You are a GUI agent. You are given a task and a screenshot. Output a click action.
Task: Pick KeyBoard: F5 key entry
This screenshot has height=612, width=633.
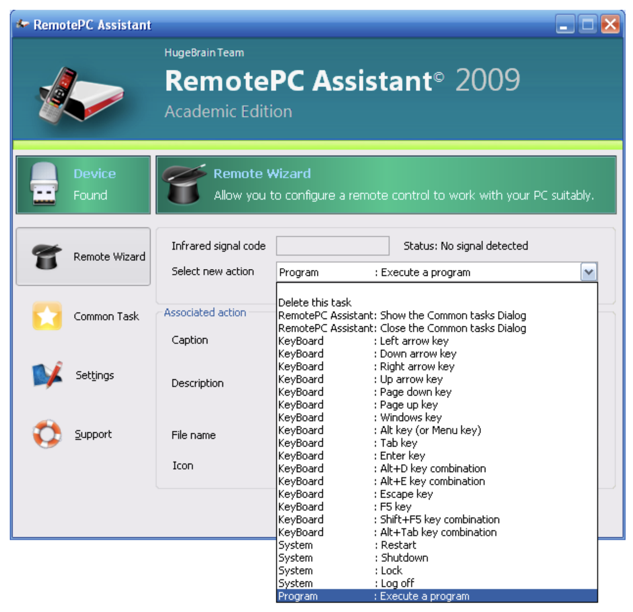coord(437,506)
